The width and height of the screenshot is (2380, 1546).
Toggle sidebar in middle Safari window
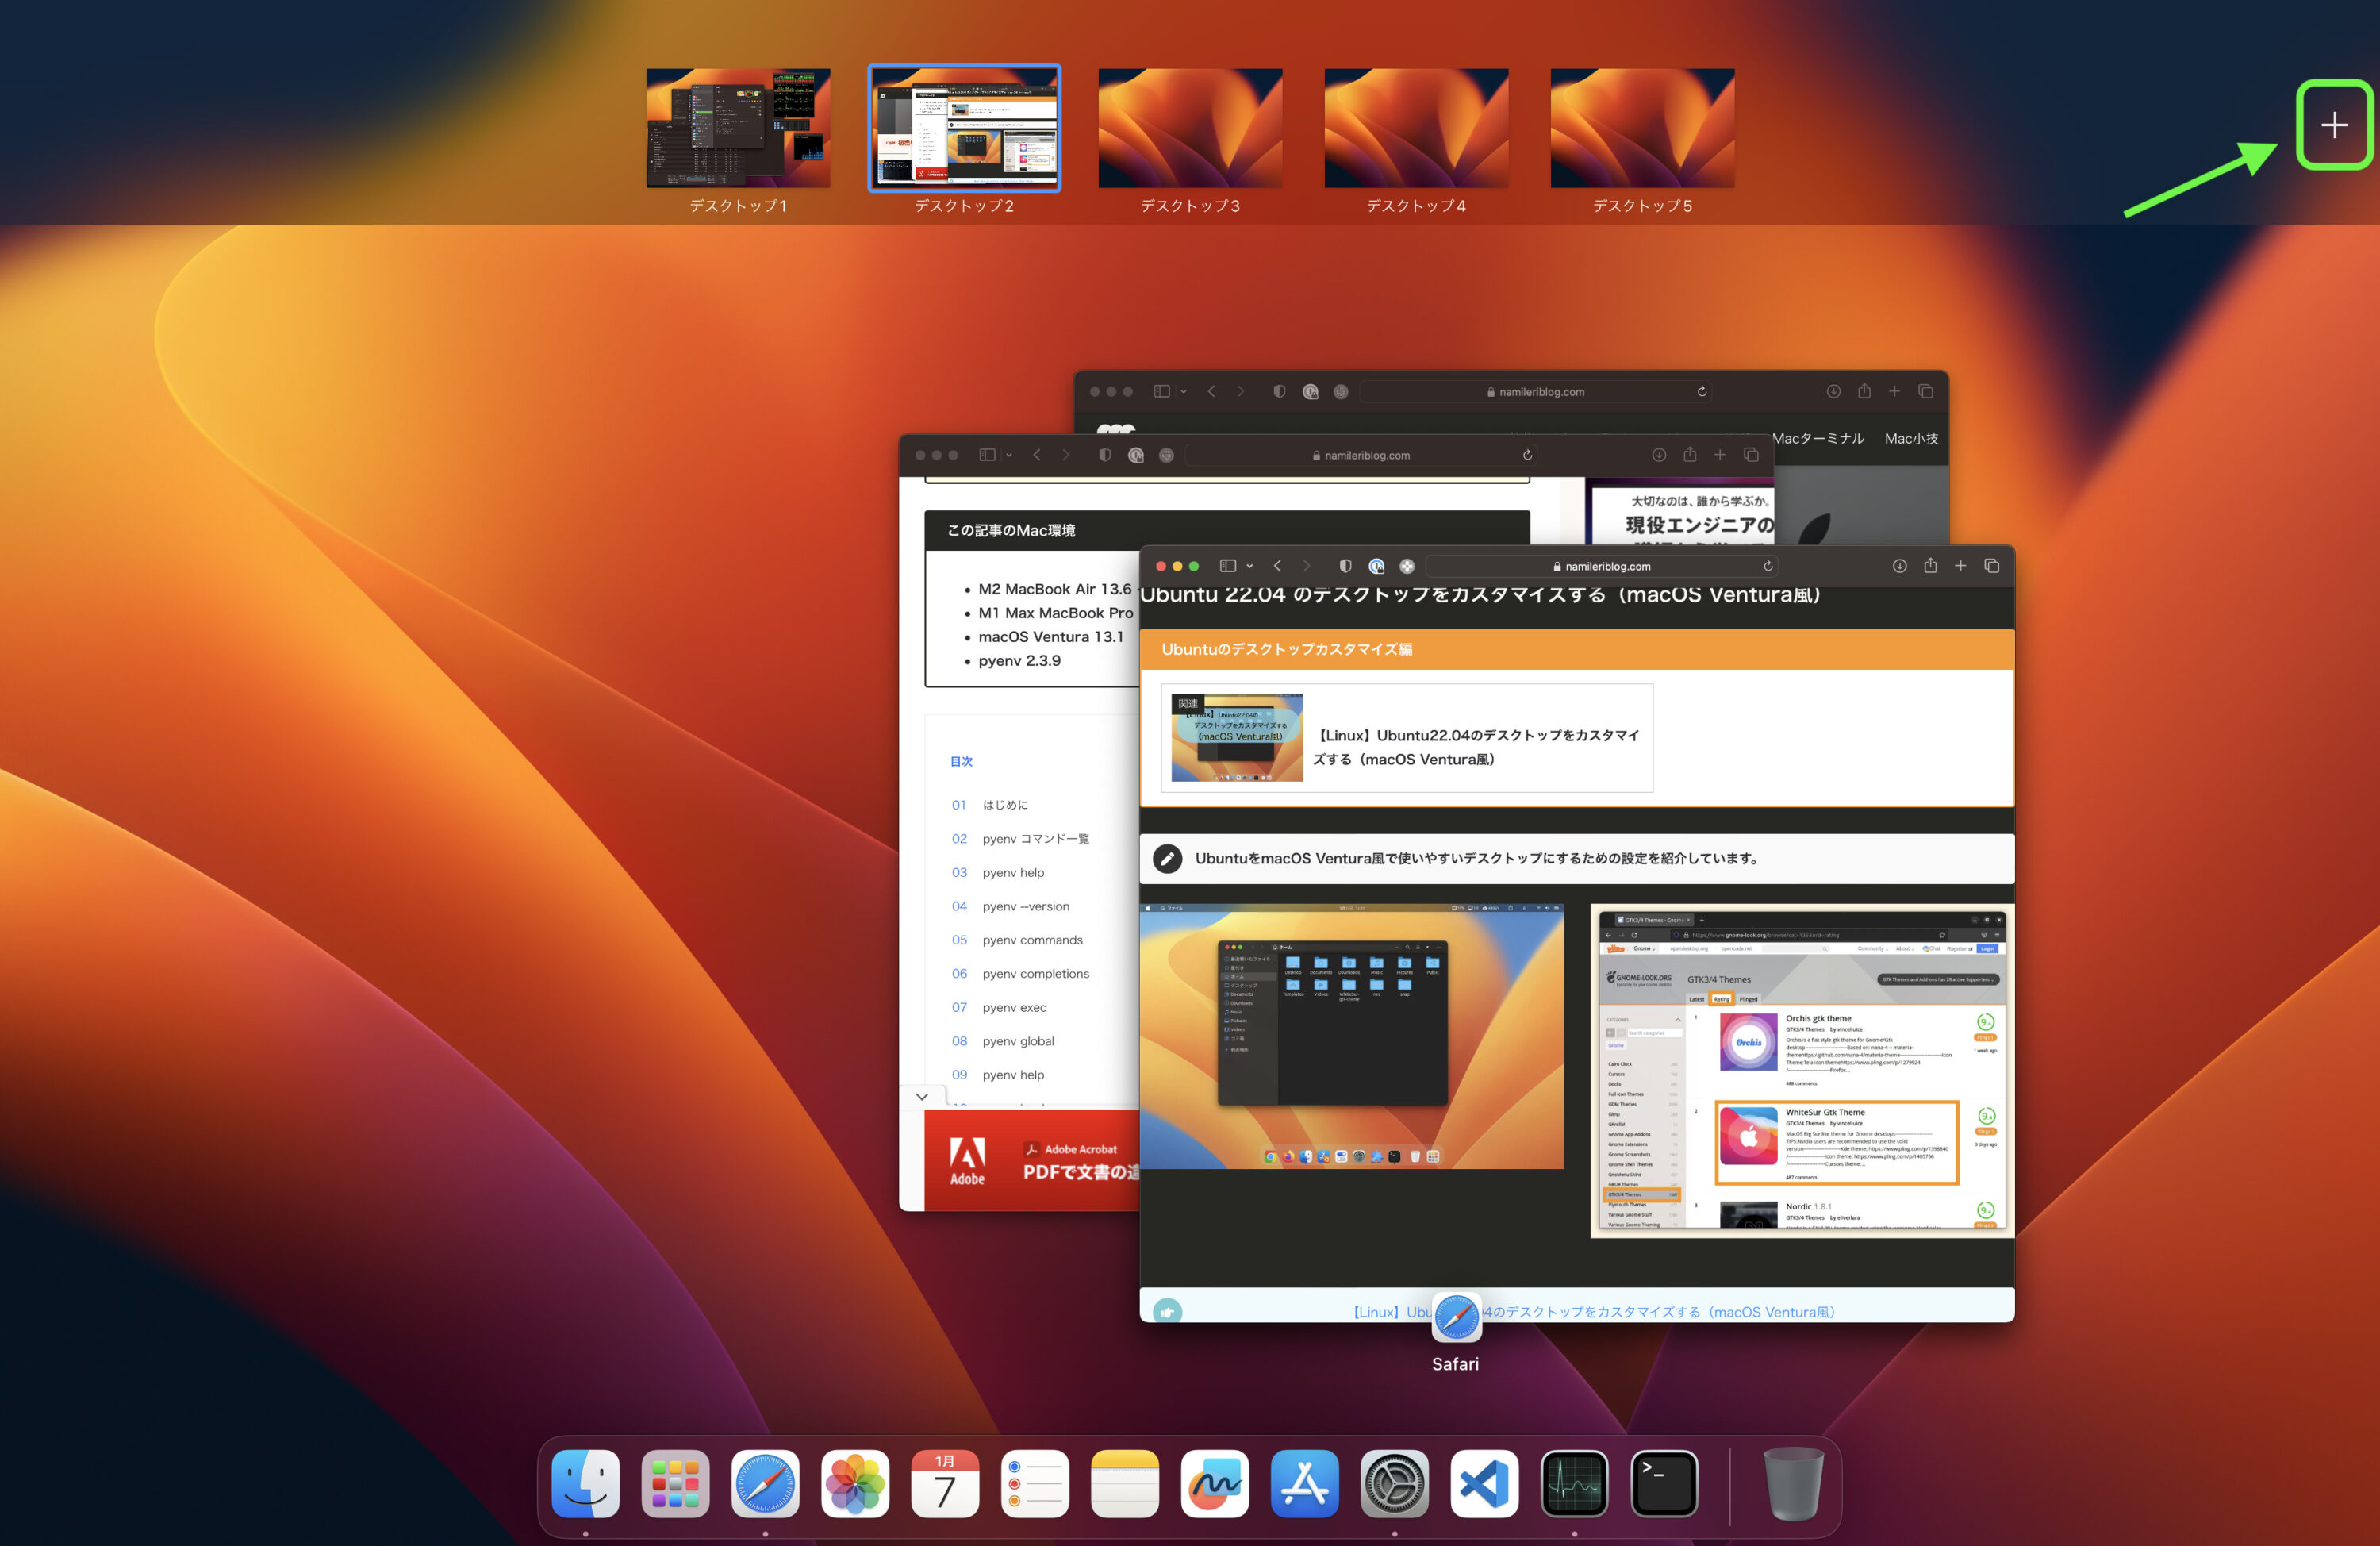[987, 456]
